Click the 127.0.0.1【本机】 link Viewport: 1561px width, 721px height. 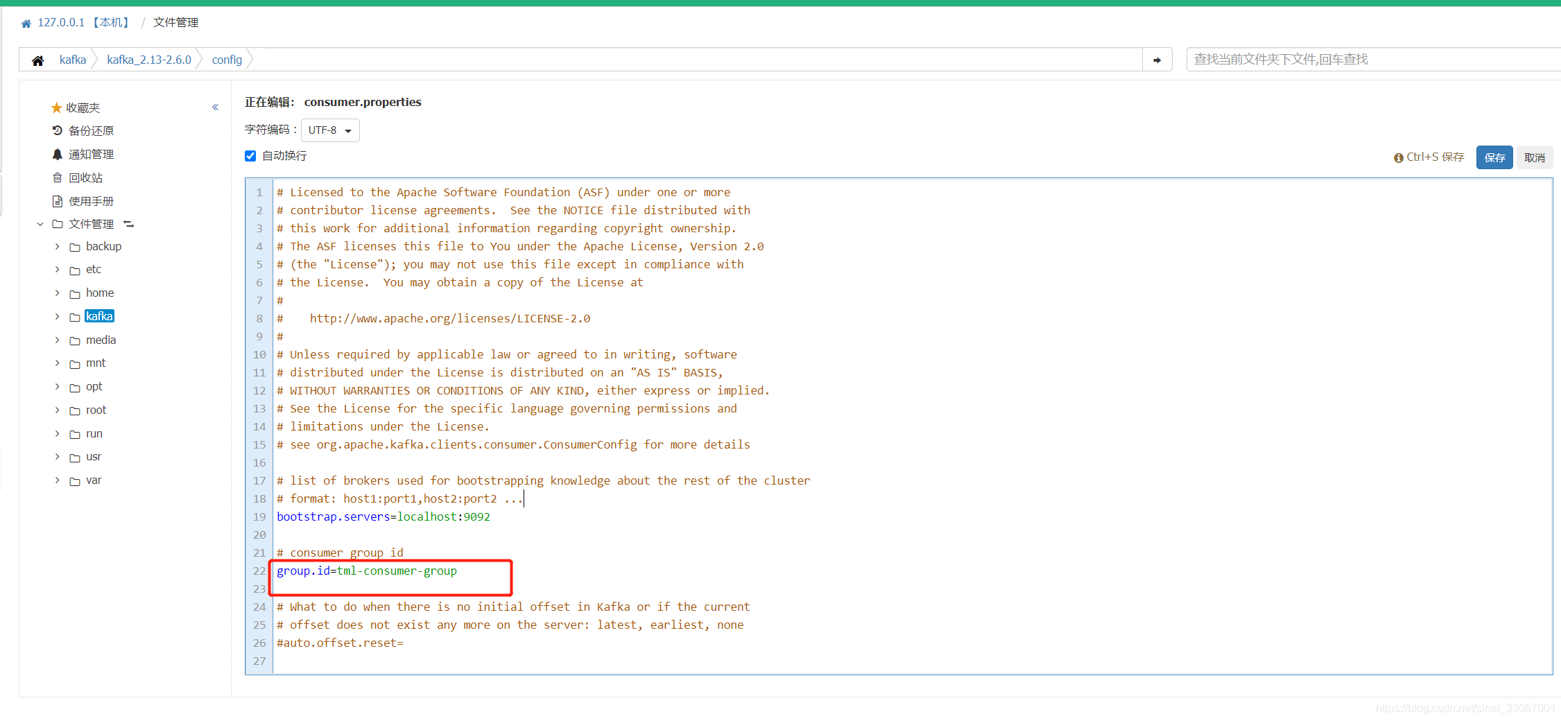click(84, 23)
